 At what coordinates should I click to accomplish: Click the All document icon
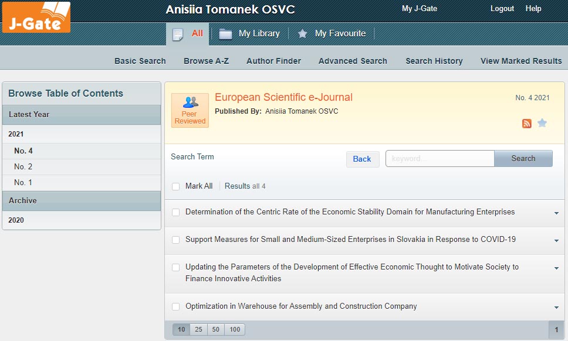pos(178,34)
